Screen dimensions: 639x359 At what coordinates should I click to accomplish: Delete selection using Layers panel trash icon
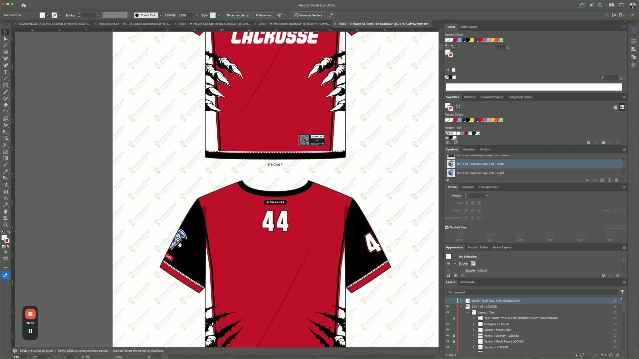pos(618,355)
